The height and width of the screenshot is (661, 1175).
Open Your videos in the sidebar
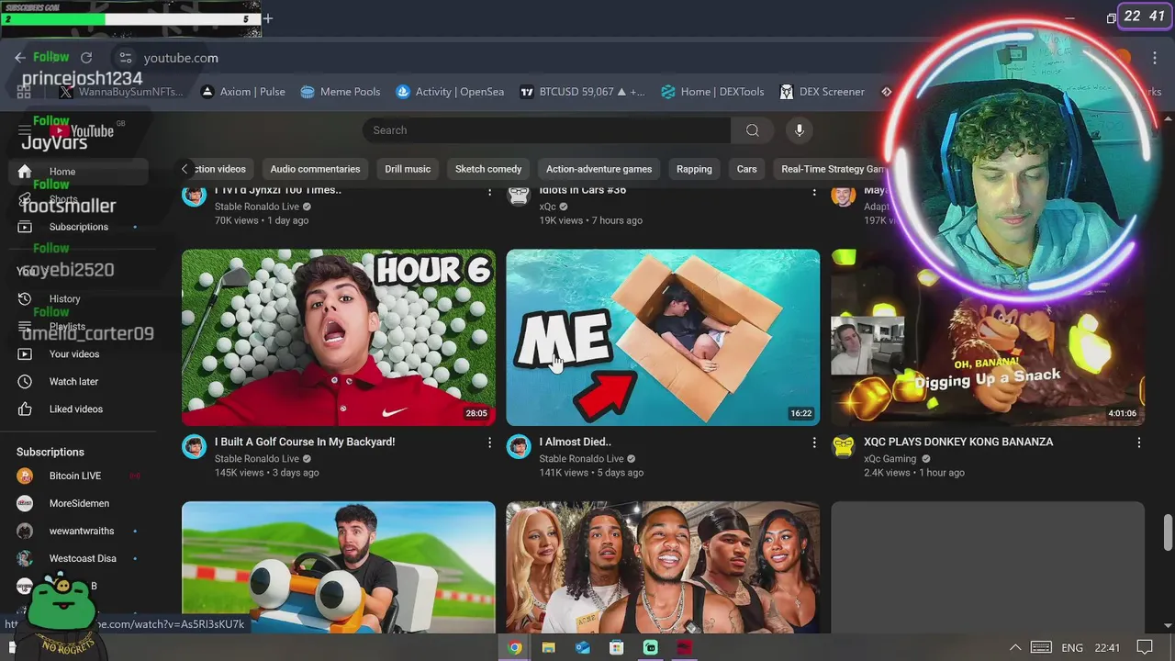[x=74, y=354]
